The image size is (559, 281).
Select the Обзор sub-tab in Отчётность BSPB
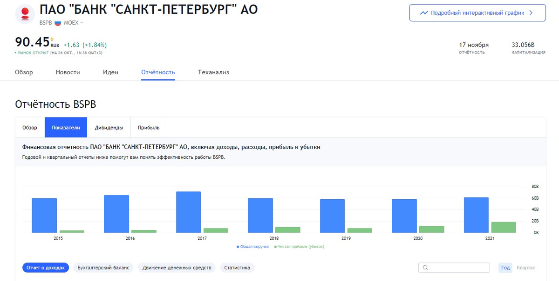pos(30,128)
